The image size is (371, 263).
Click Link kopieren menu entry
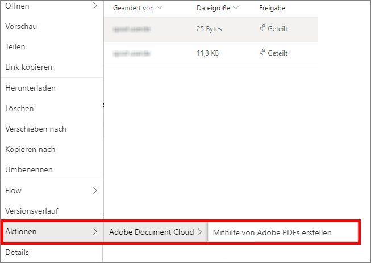tap(28, 67)
